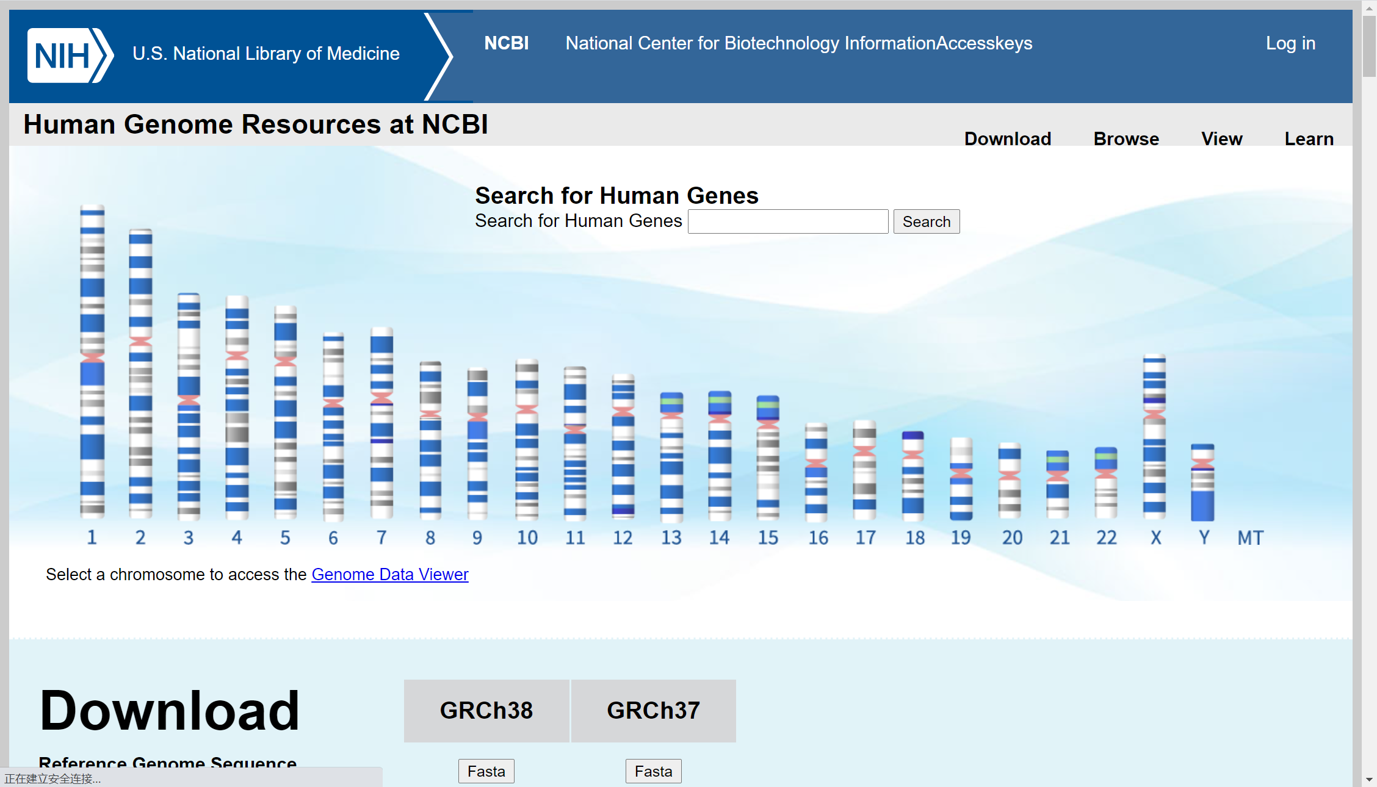The height and width of the screenshot is (787, 1377).
Task: Select the GRCh37 assembly tab
Action: pos(653,711)
